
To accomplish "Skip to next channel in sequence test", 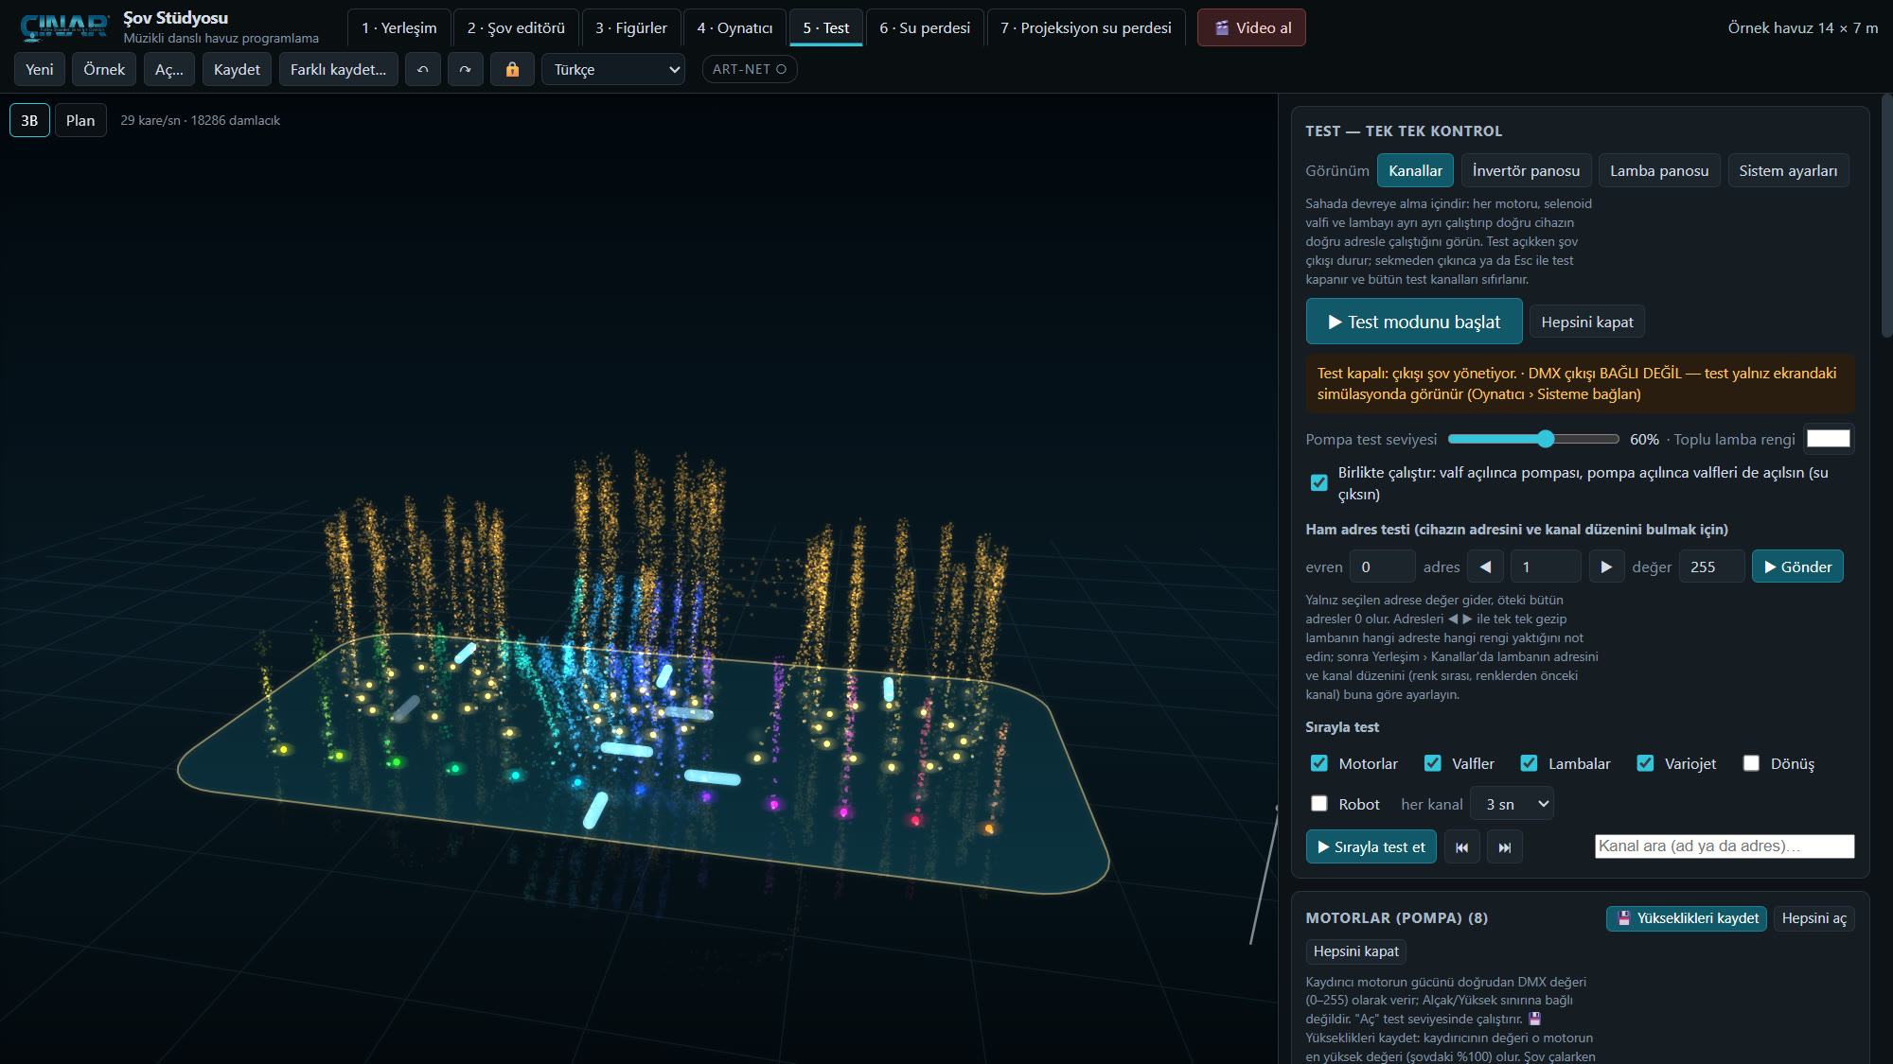I will pos(1505,847).
